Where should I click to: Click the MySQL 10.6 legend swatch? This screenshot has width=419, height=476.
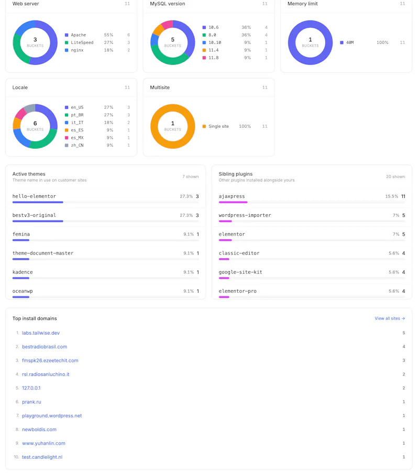204,27
